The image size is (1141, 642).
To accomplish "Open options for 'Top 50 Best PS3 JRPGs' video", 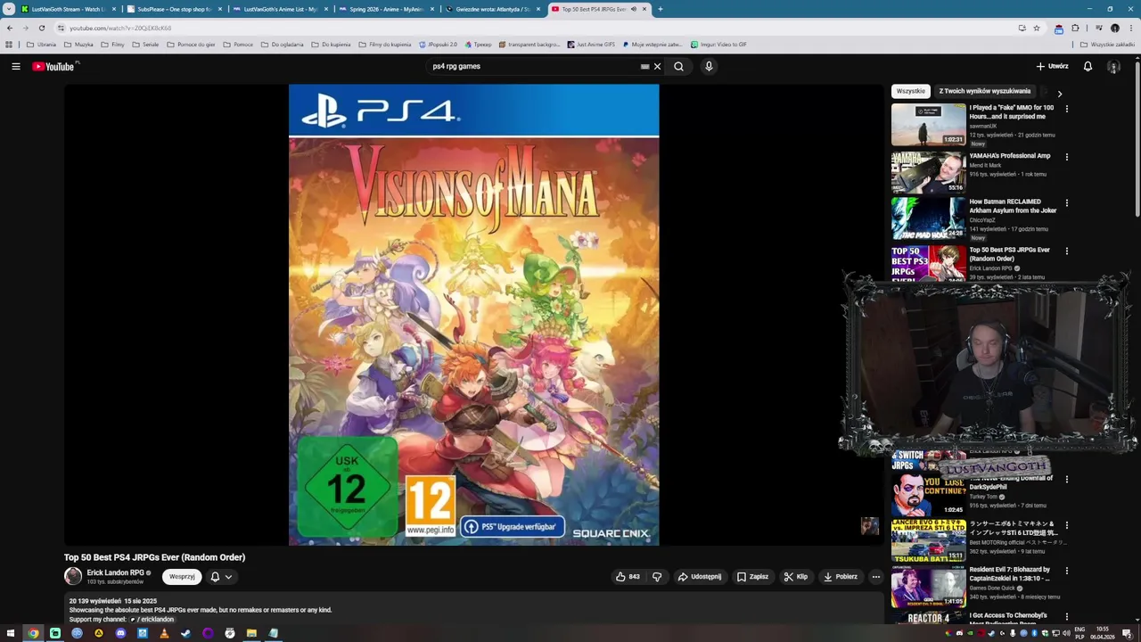I will click(1066, 251).
